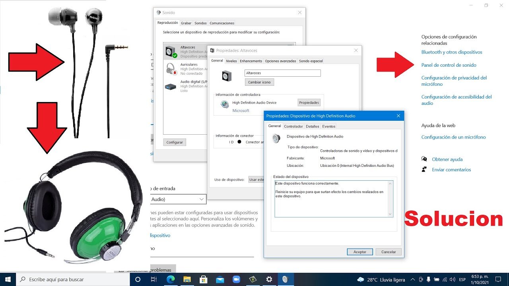This screenshot has height=286, width=509.
Task: Select the Audio digital S/PDIF device icon
Action: tap(171, 86)
